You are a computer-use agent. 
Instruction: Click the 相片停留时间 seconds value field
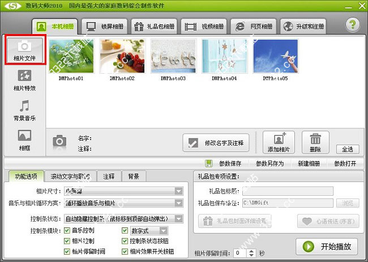240,253
